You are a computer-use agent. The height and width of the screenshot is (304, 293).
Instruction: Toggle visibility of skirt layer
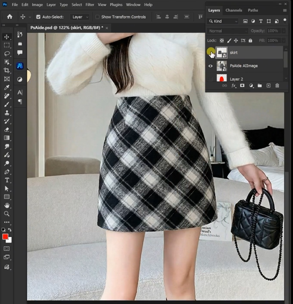click(210, 53)
